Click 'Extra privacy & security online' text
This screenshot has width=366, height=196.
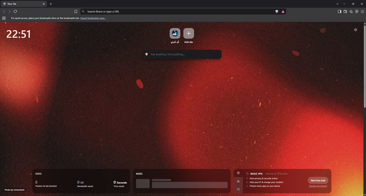pos(264,178)
